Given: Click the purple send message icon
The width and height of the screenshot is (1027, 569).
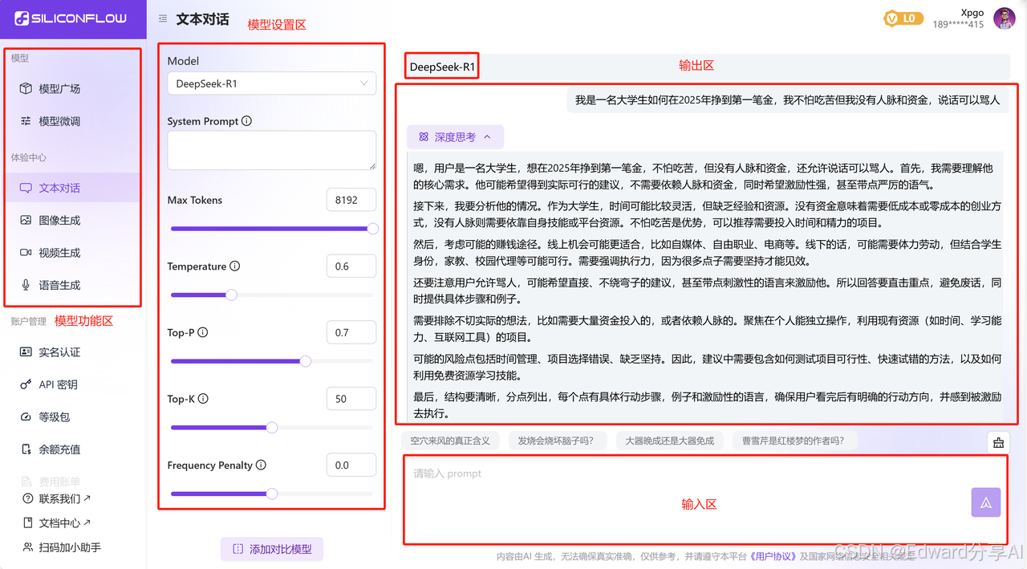Looking at the screenshot, I should (x=986, y=502).
